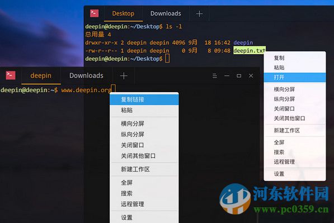Maximize the front terminal window
Screen dimensions: 334x223
[239, 75]
